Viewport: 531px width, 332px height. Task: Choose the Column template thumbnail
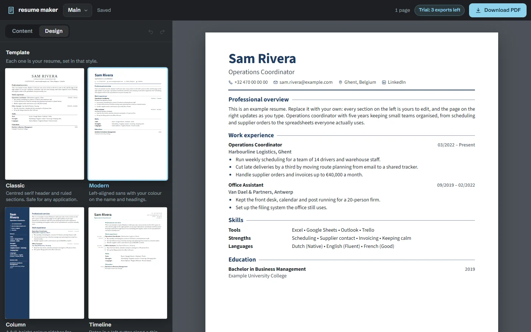[x=45, y=263]
